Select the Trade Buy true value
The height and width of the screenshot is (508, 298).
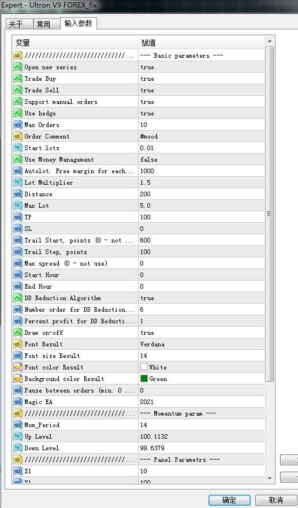pyautogui.click(x=202, y=79)
